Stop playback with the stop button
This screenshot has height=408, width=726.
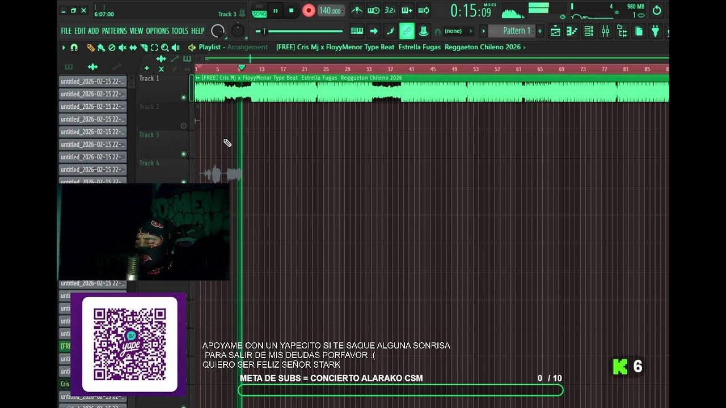coord(292,10)
